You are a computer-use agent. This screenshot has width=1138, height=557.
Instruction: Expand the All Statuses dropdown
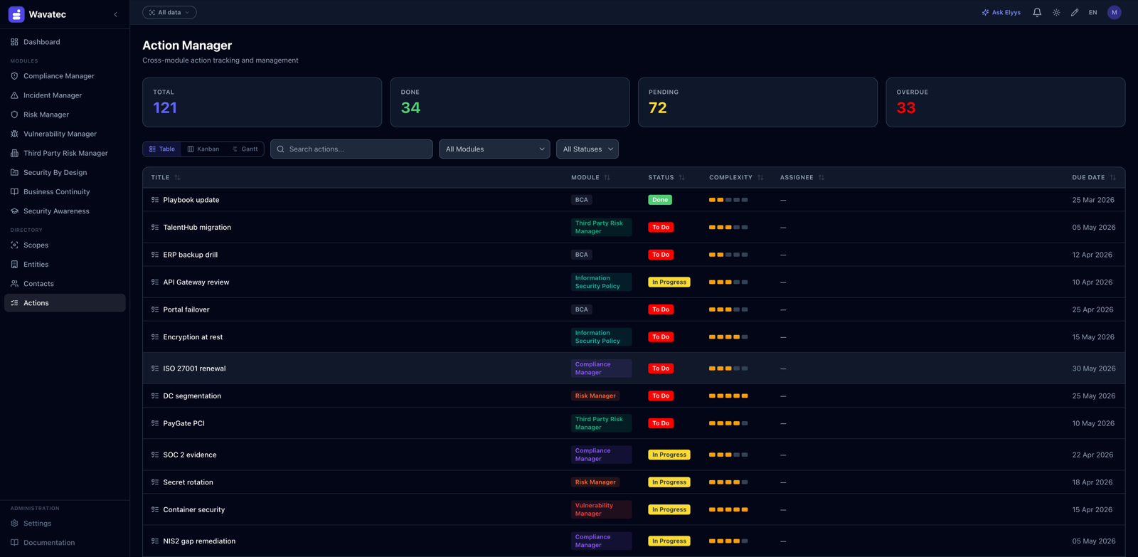pyautogui.click(x=587, y=149)
